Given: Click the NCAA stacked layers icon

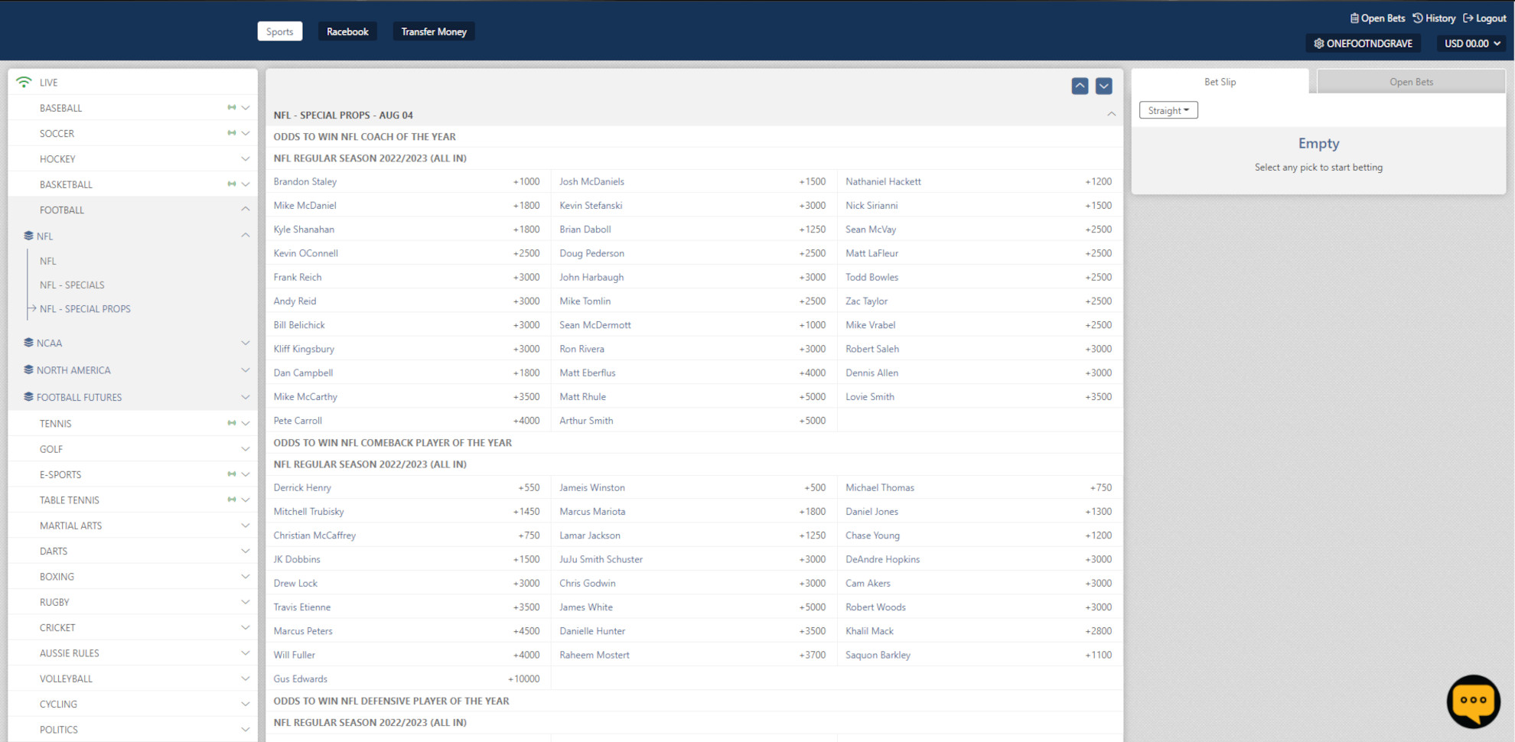Looking at the screenshot, I should pos(28,343).
